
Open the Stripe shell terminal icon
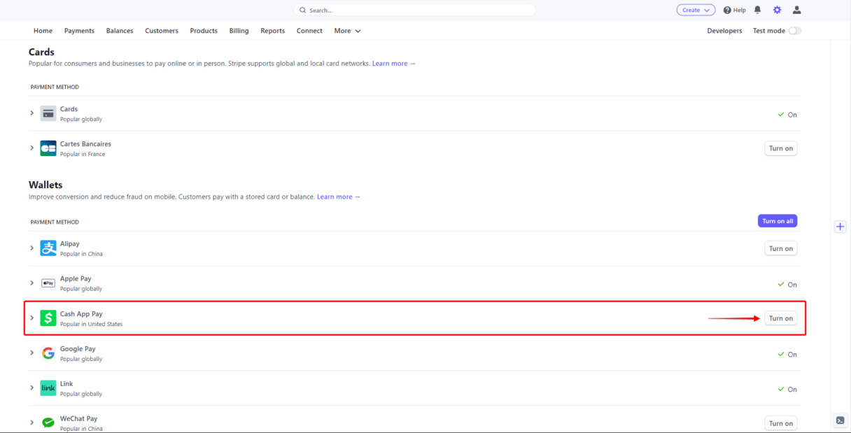click(x=840, y=420)
